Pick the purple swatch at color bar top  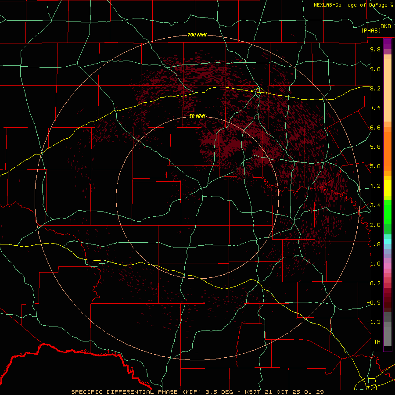[388, 44]
